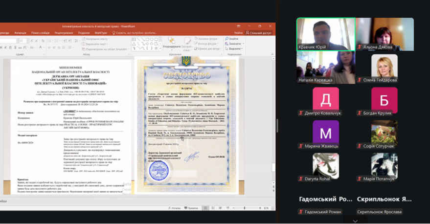This screenshot has width=430, height=224.
Task: Click the Спільний доступ share button
Action: 259,33
